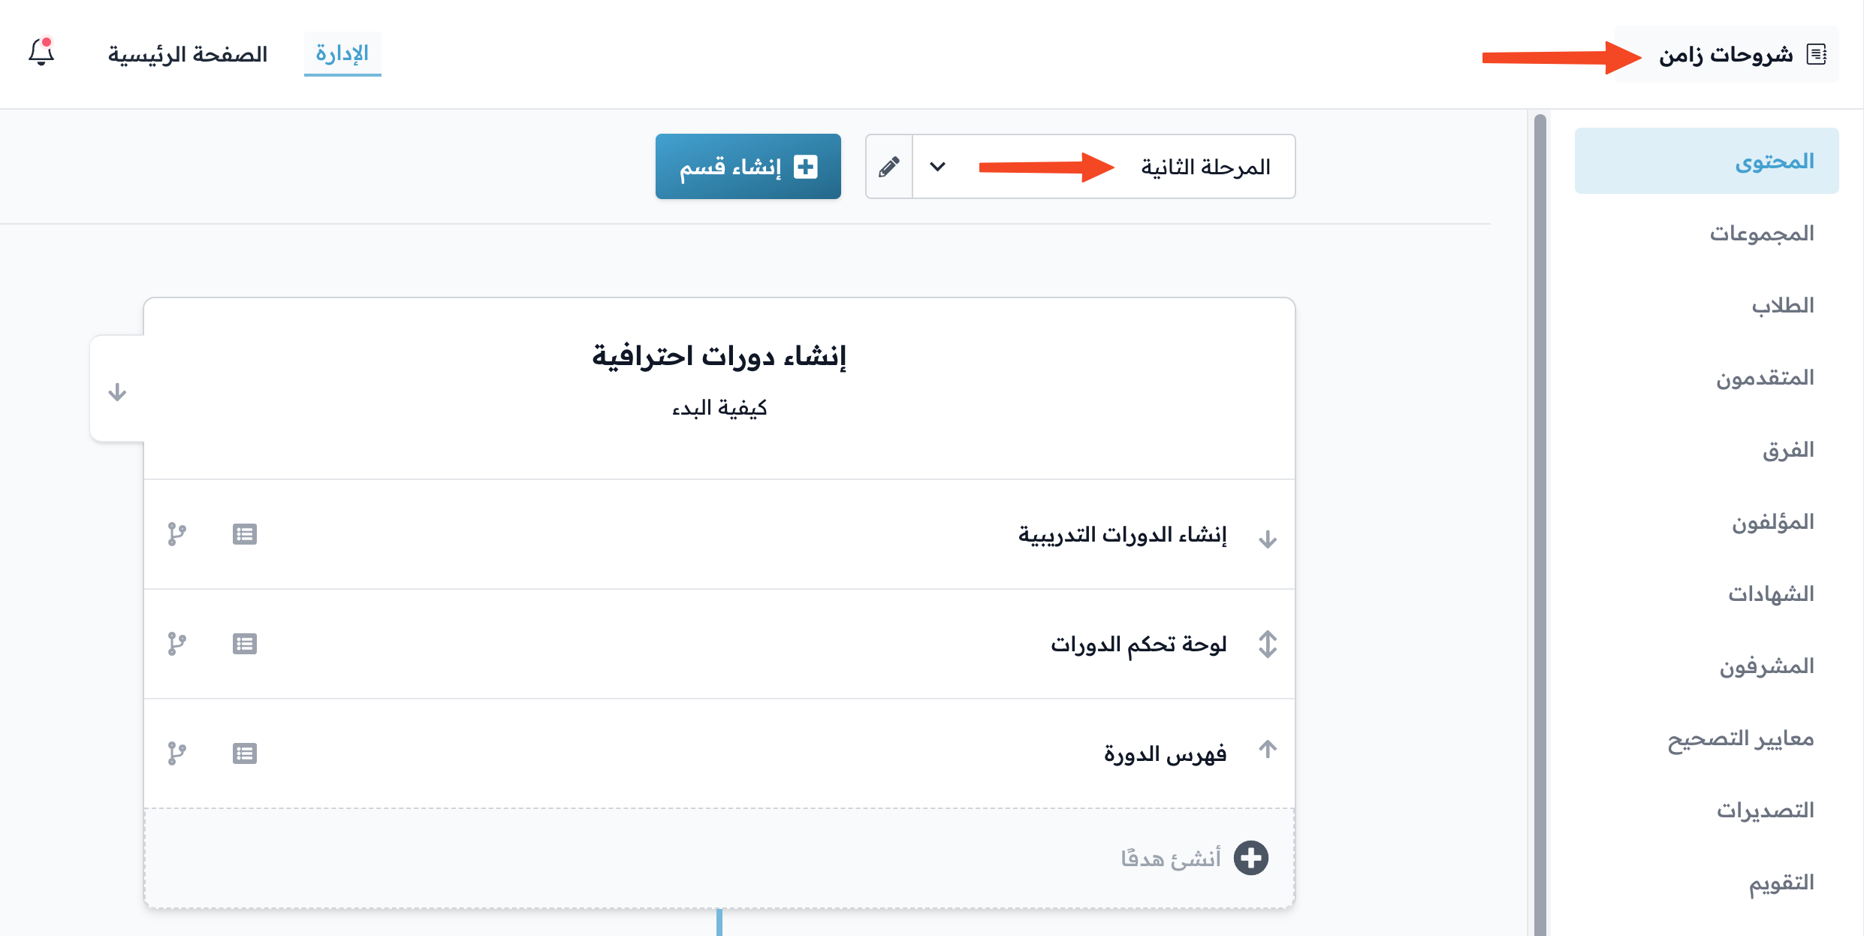Open المؤلفون in the sidebar
Screen dimensions: 1864x936
click(1773, 522)
